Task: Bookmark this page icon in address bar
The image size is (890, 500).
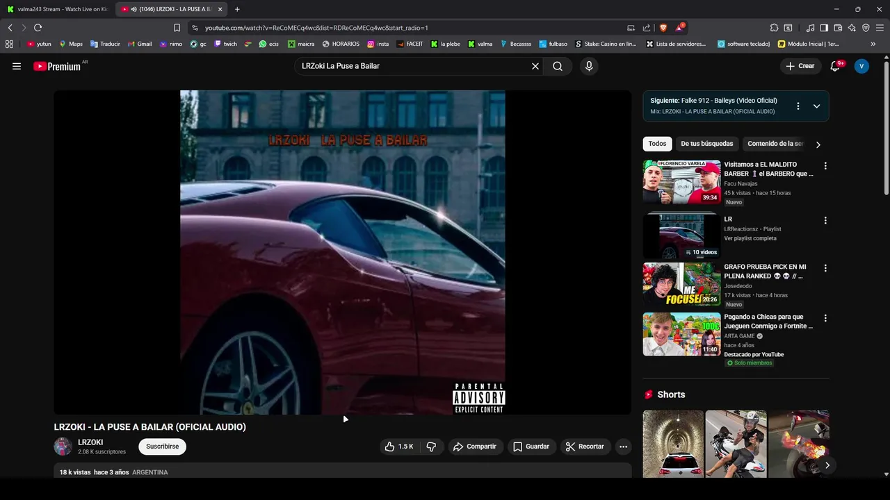Action: (177, 28)
